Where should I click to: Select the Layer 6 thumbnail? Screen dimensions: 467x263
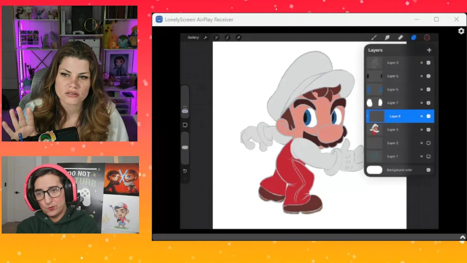click(374, 76)
